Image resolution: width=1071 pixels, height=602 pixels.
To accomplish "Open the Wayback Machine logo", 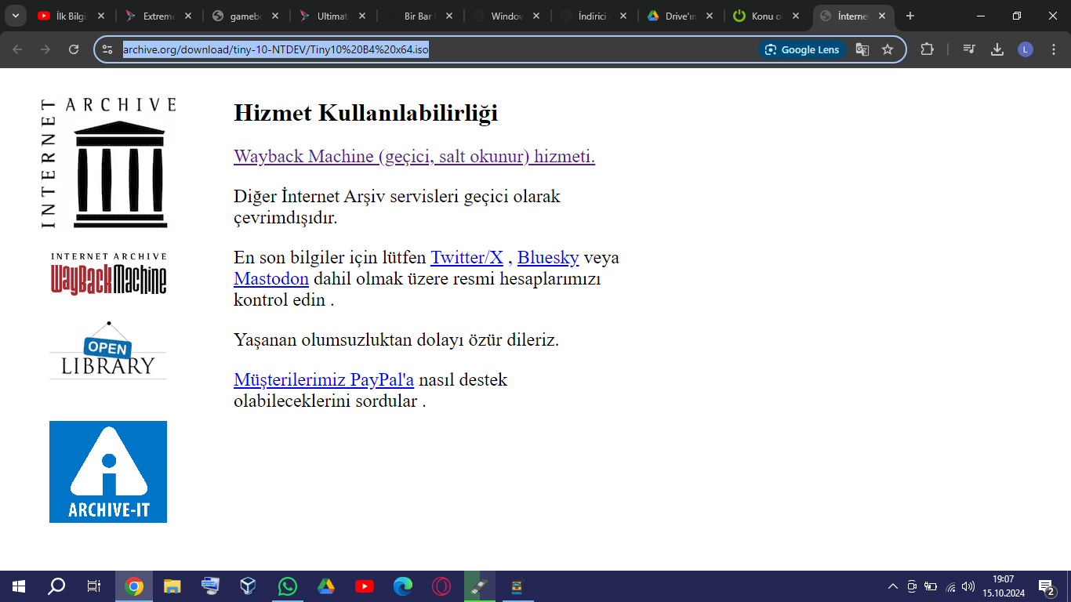I will (x=108, y=274).
